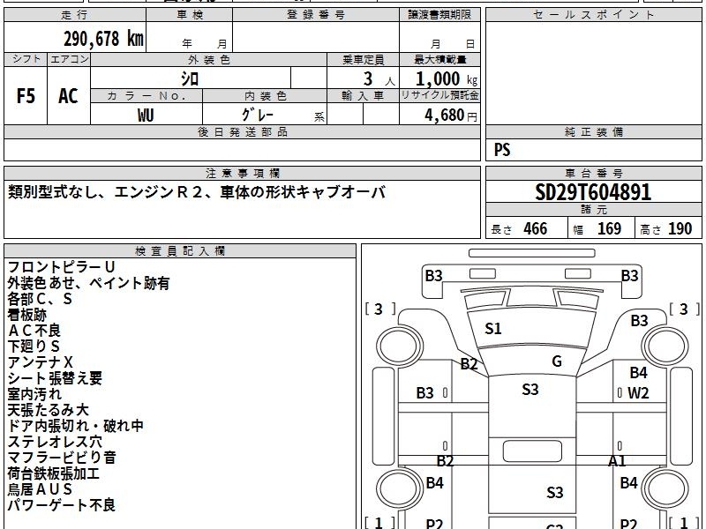Image resolution: width=706 pixels, height=529 pixels.
Task: Click the shift value F5
Action: (x=26, y=96)
